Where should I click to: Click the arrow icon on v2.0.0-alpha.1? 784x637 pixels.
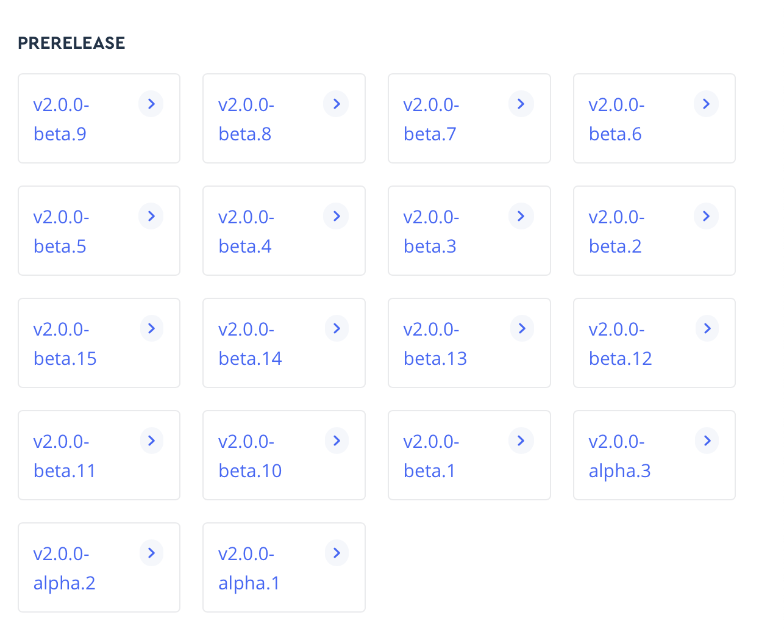pos(336,553)
